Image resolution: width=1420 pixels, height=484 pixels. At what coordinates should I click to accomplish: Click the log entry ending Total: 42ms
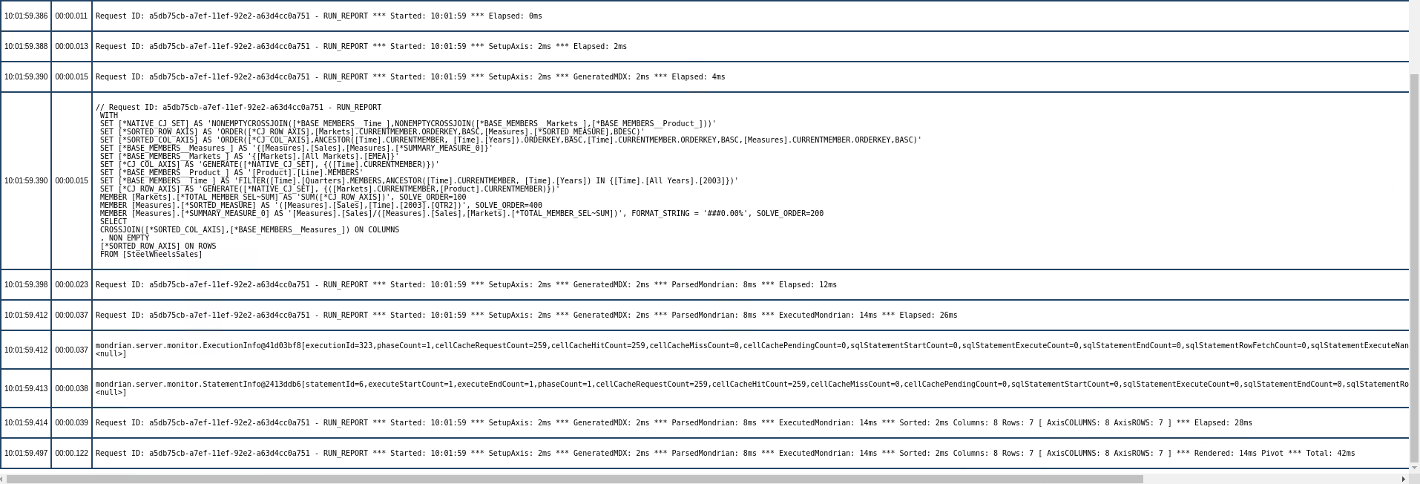click(725, 453)
